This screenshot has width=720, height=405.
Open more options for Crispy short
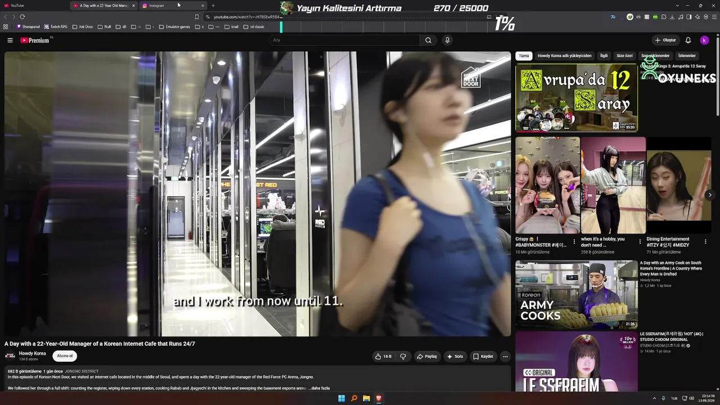click(574, 242)
